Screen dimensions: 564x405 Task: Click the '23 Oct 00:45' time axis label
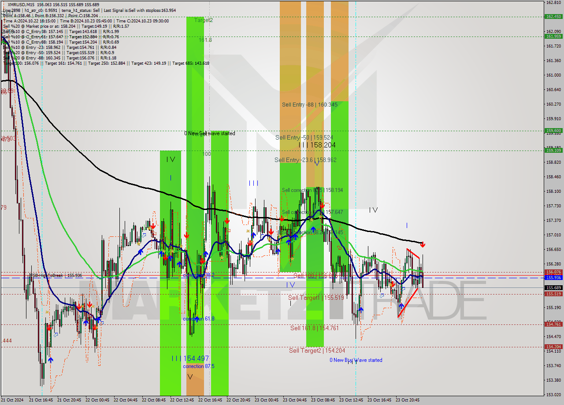[x=267, y=400]
